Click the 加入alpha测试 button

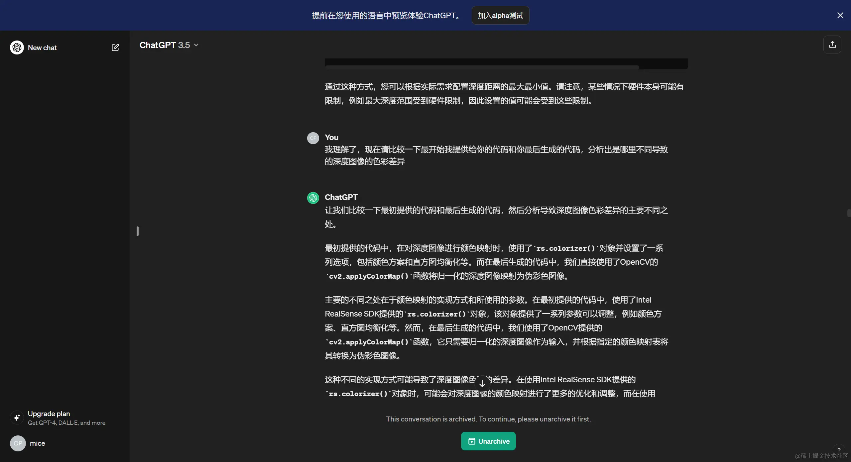pos(500,15)
